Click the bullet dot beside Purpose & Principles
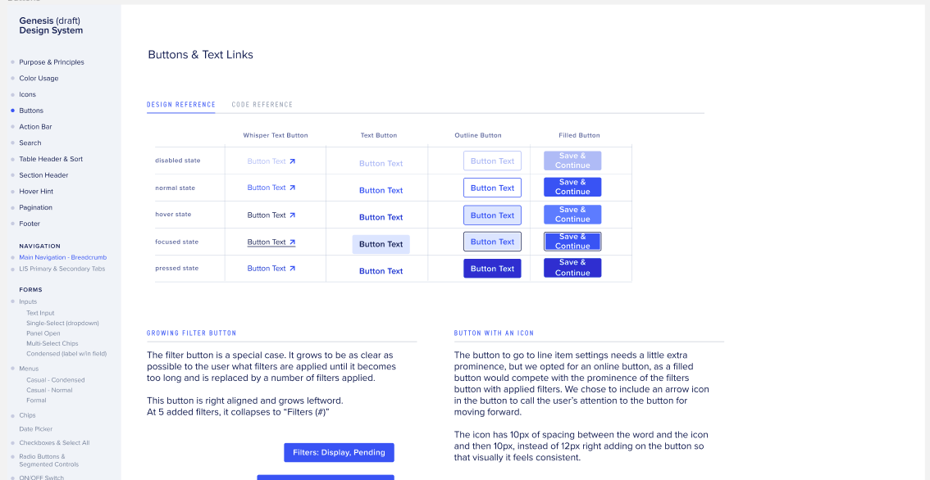This screenshot has width=930, height=480. point(12,62)
